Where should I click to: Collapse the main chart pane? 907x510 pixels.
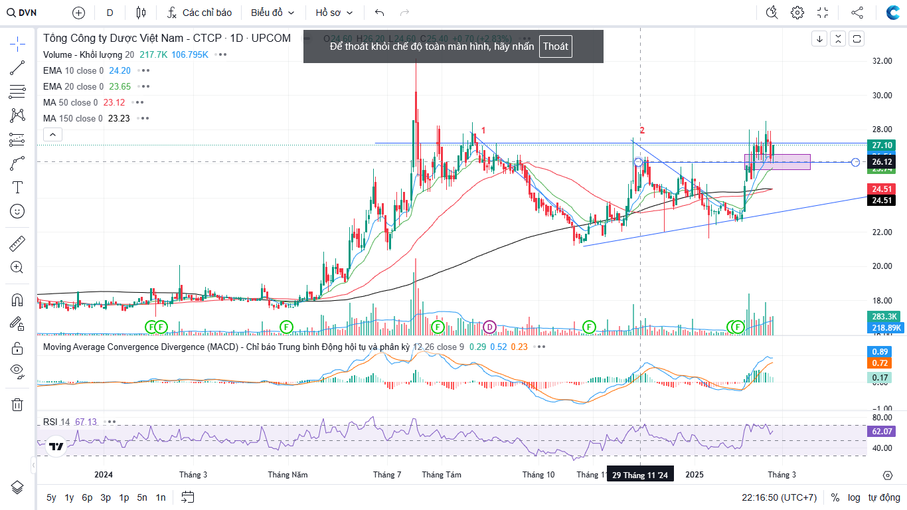tap(838, 39)
